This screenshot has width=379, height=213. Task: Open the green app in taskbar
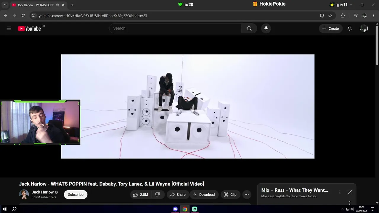pos(195,209)
